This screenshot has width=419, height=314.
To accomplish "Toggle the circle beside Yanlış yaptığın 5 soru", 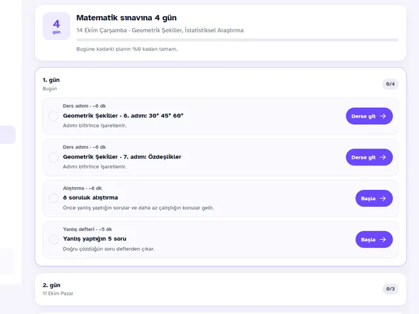I will point(54,239).
